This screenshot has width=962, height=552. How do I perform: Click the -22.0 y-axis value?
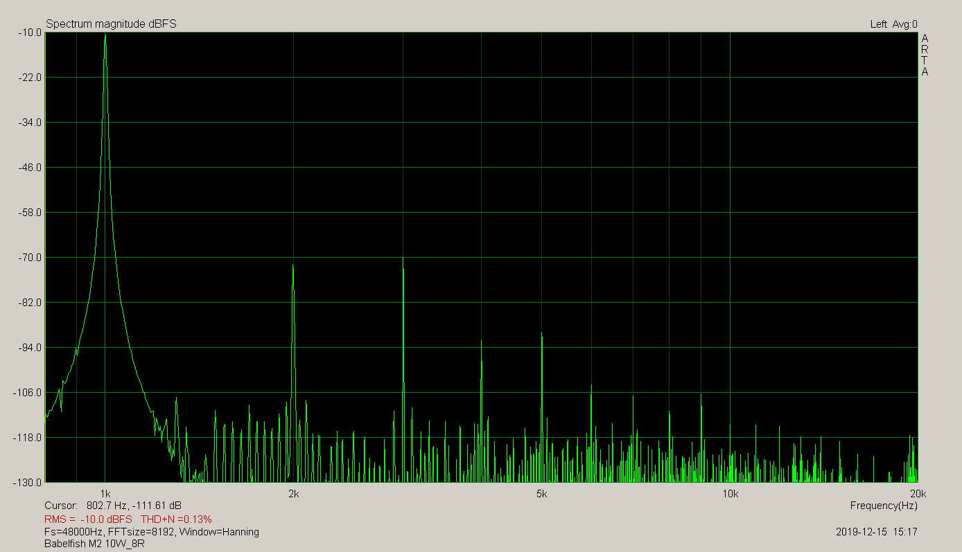coord(30,78)
